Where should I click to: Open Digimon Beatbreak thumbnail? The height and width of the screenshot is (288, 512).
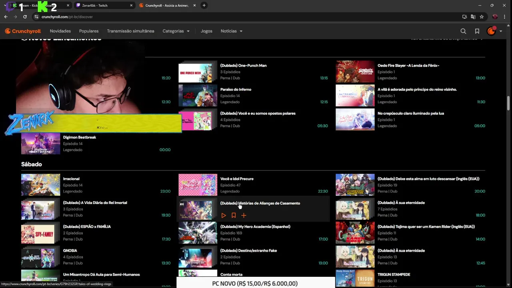tap(40, 143)
